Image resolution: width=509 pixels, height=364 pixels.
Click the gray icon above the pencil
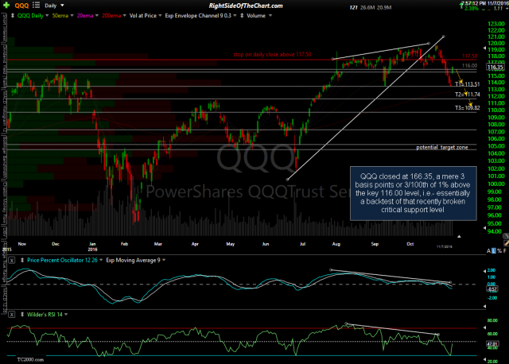(506, 236)
